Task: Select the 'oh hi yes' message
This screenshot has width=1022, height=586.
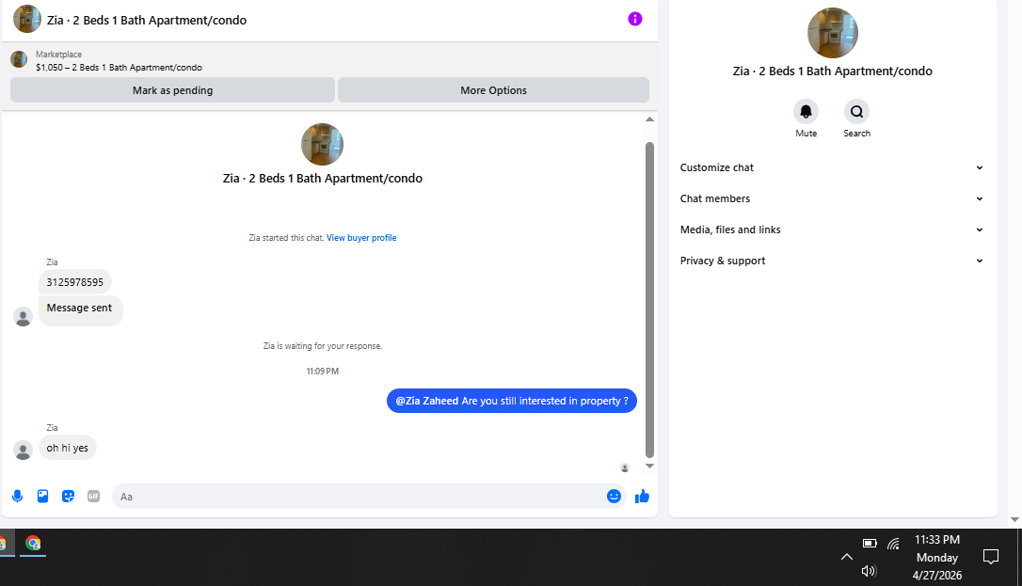Action: coord(67,448)
